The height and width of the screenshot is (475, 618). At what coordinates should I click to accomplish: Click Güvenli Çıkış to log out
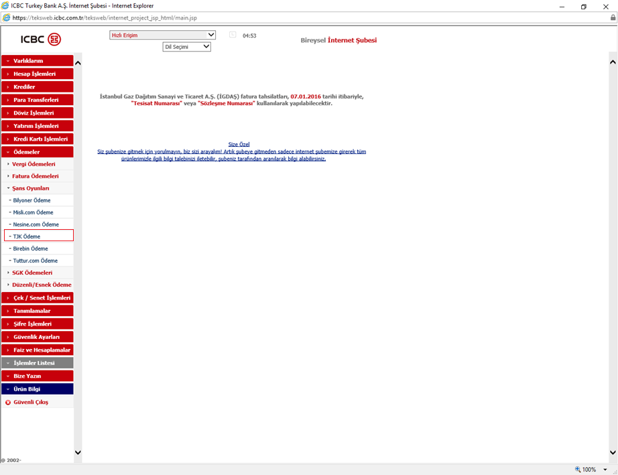coord(31,402)
